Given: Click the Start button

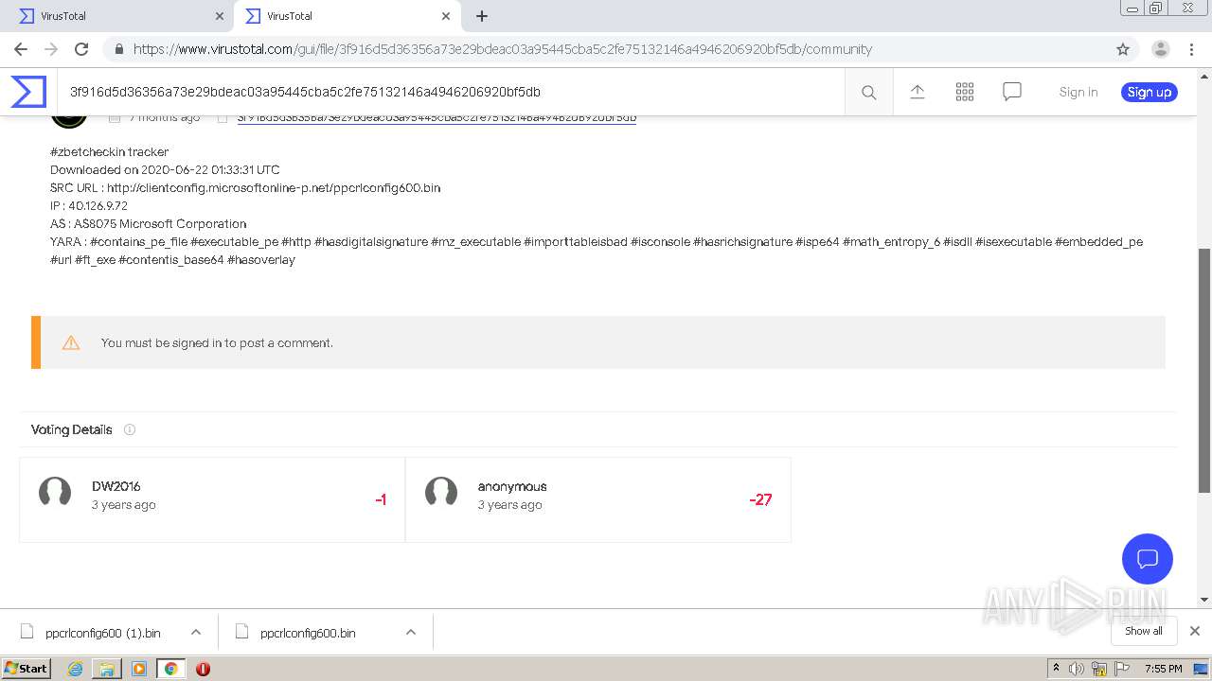Looking at the screenshot, I should pyautogui.click(x=27, y=669).
